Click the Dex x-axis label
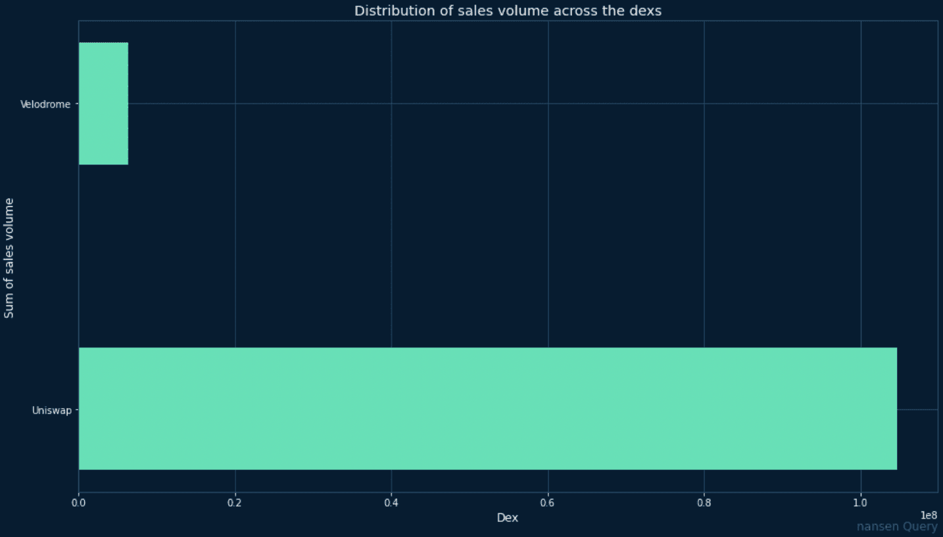943x537 pixels. (x=508, y=518)
